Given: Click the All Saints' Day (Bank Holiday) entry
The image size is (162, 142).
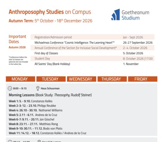Looking at the screenshot, I should [52, 64].
